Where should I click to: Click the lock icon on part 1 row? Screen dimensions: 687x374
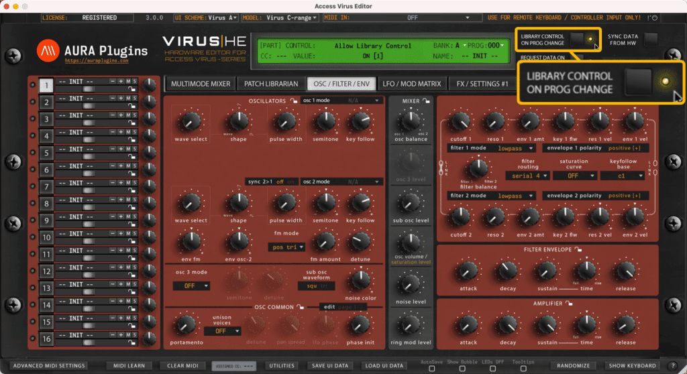[131, 89]
